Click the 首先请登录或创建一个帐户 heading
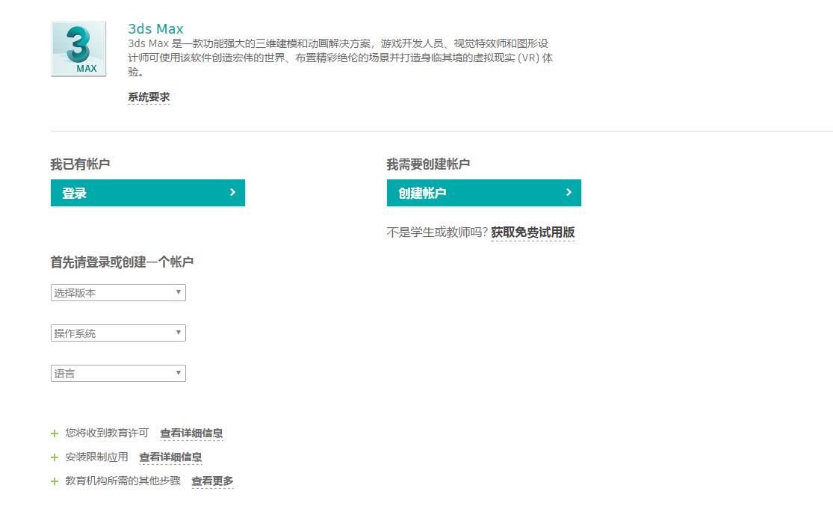Image resolution: width=833 pixels, height=506 pixels. pos(123,262)
